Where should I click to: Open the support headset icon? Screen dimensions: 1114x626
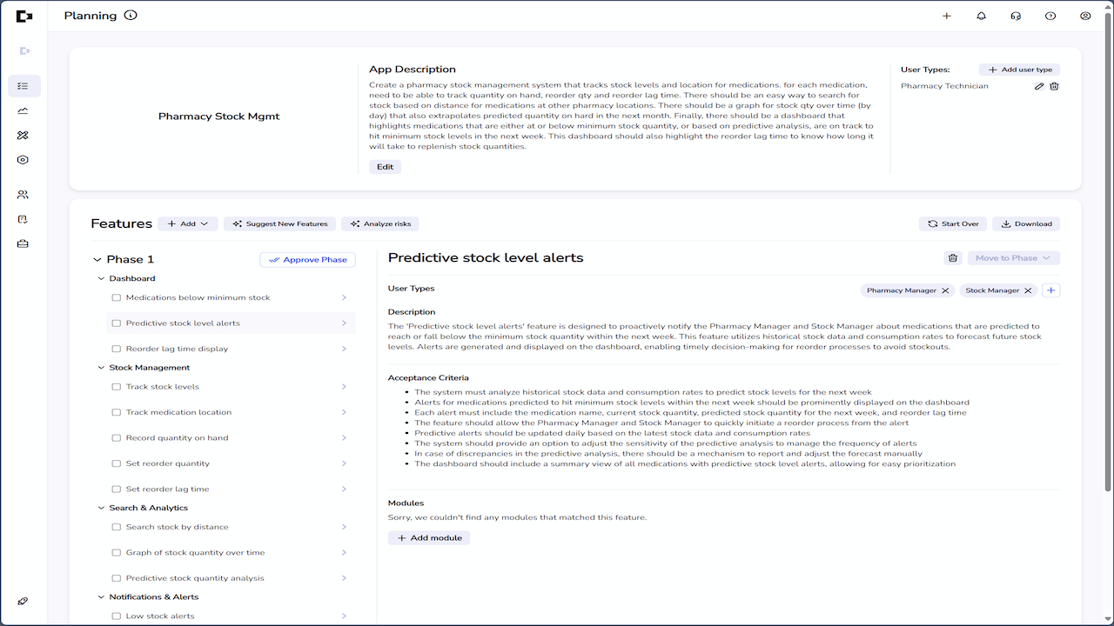coord(1016,16)
